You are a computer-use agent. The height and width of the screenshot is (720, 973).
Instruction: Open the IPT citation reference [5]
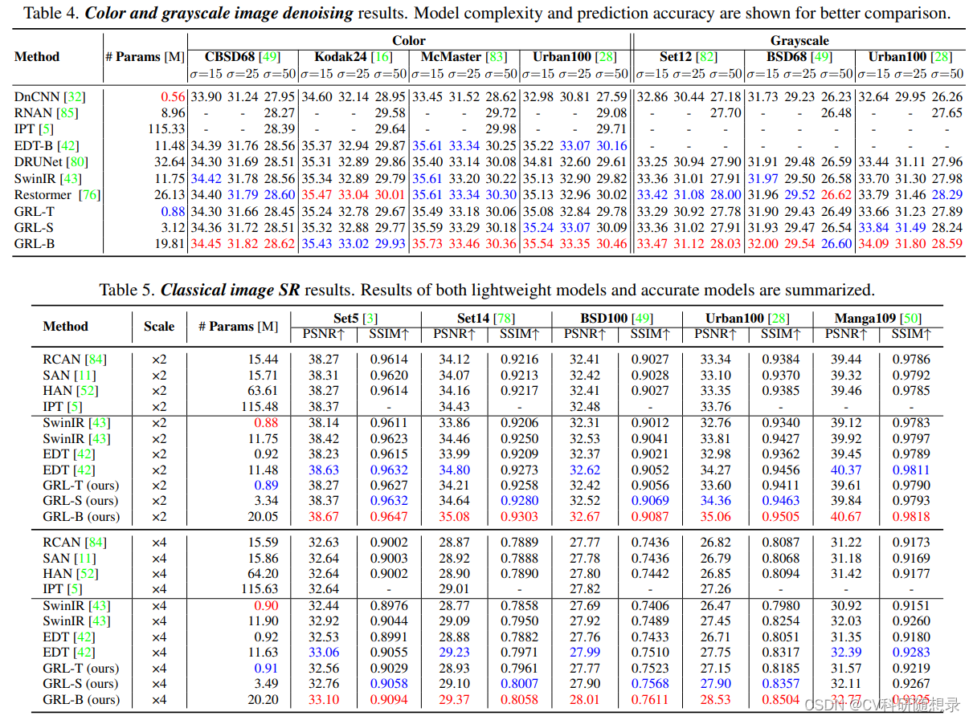point(46,129)
